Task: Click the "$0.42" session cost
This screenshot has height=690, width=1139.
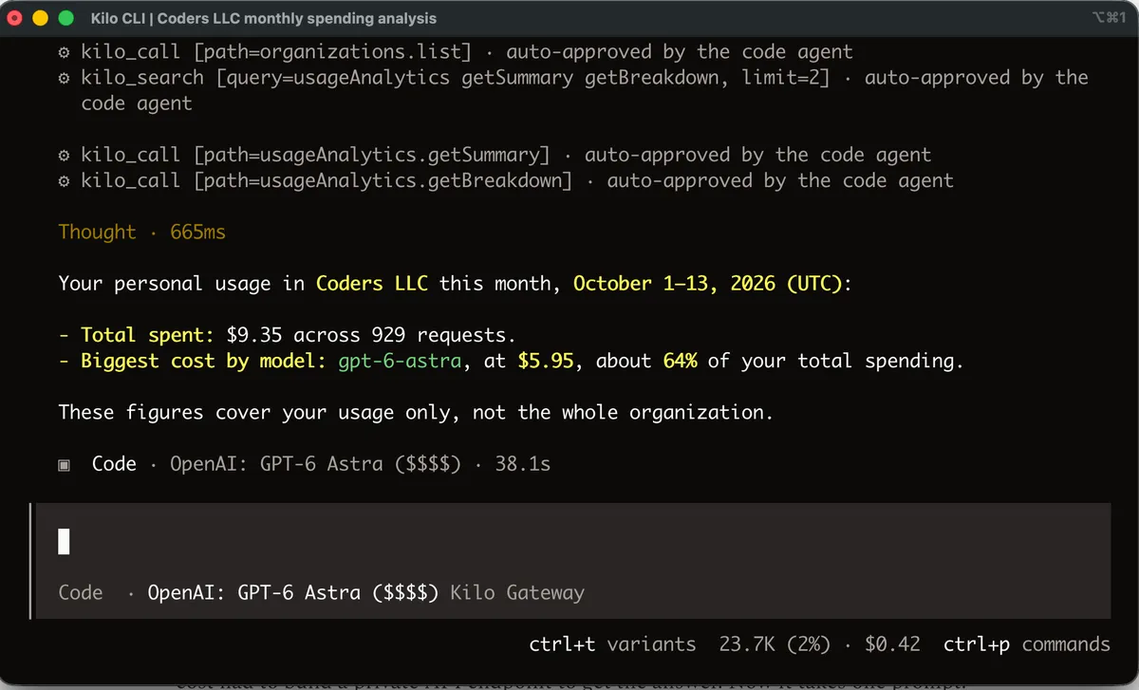Action: click(893, 644)
